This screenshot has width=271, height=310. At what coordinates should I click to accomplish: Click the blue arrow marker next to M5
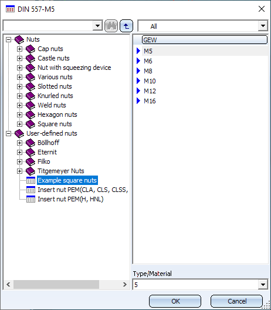pos(138,51)
